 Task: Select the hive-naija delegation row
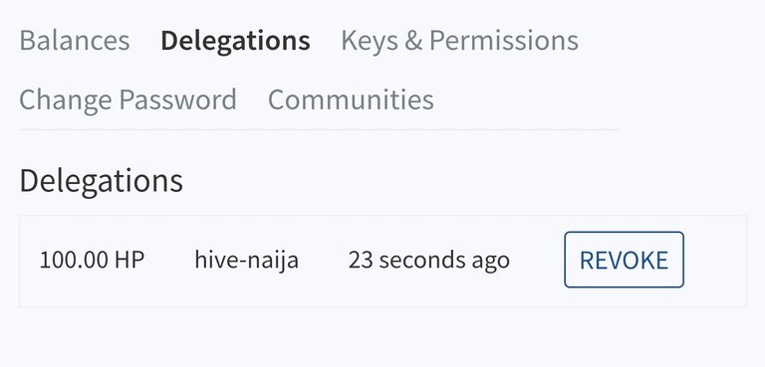[x=382, y=261]
